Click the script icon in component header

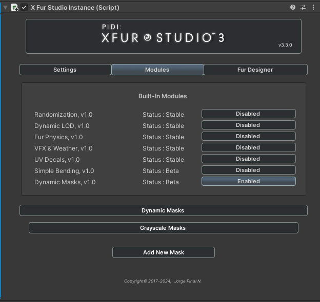coord(15,8)
